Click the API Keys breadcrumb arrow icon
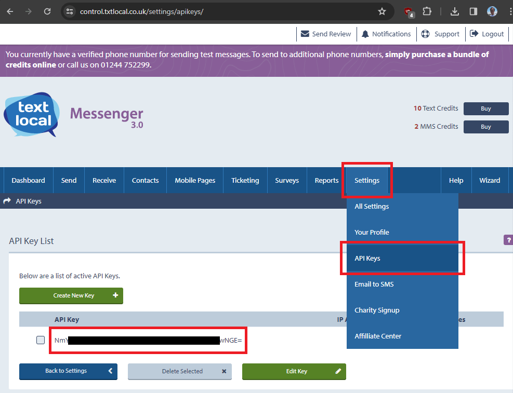 pos(7,201)
